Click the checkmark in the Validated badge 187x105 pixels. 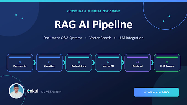coord(145,92)
